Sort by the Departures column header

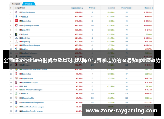pos(127,8)
